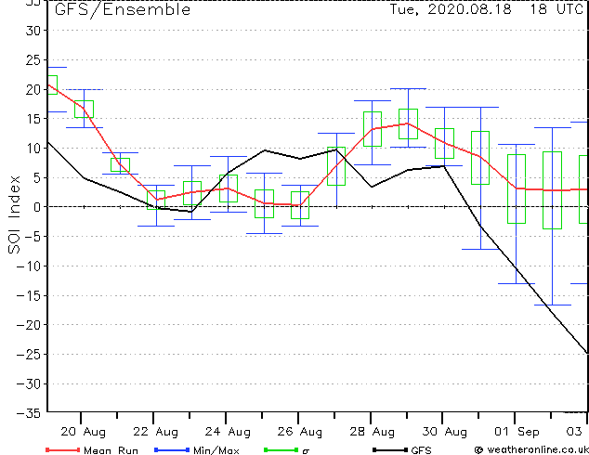
Task: Click the '01 Sep' x-axis label
Action: (x=517, y=432)
